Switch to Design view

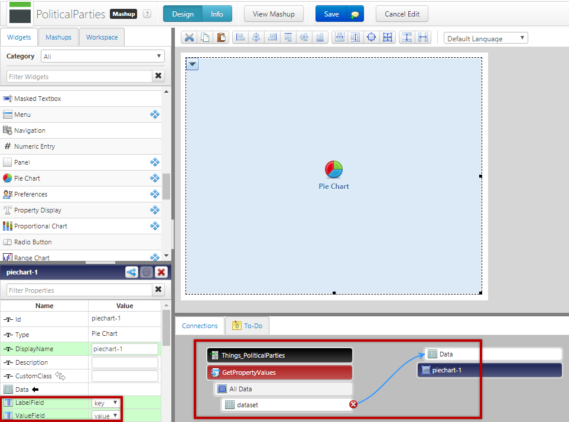[x=183, y=14]
